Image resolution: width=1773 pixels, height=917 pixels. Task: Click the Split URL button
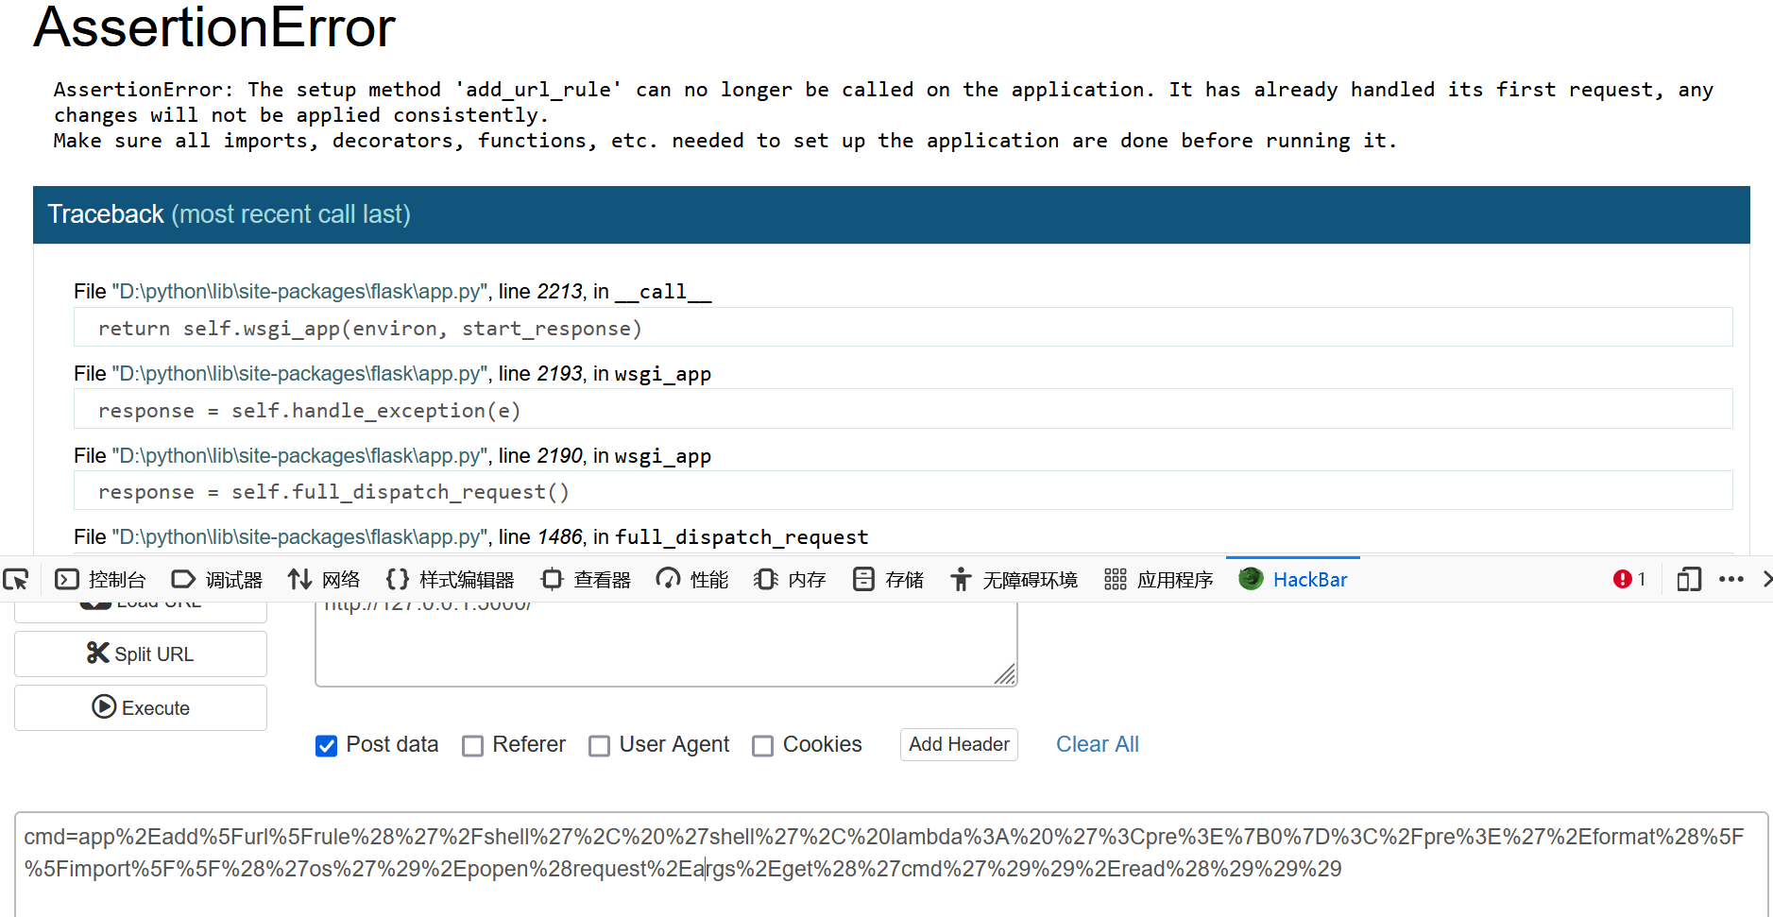[x=141, y=654]
